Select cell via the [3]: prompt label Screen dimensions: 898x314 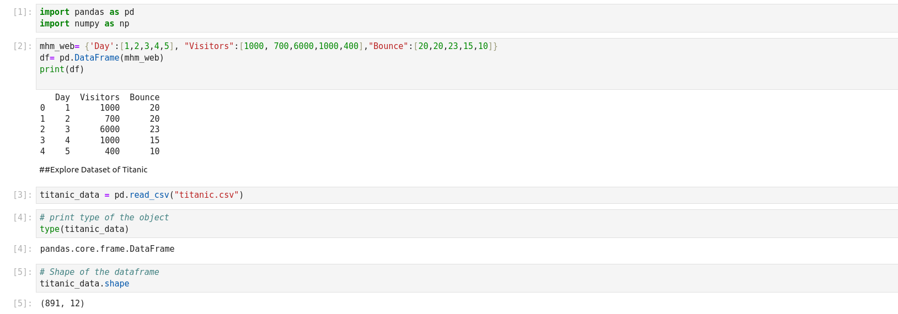pyautogui.click(x=22, y=195)
